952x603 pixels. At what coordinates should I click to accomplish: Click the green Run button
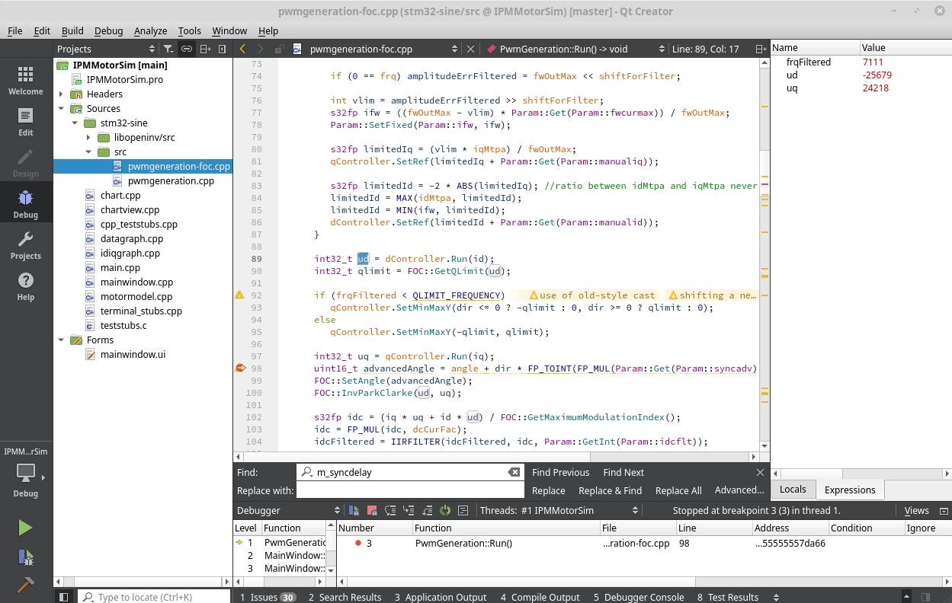pyautogui.click(x=25, y=528)
